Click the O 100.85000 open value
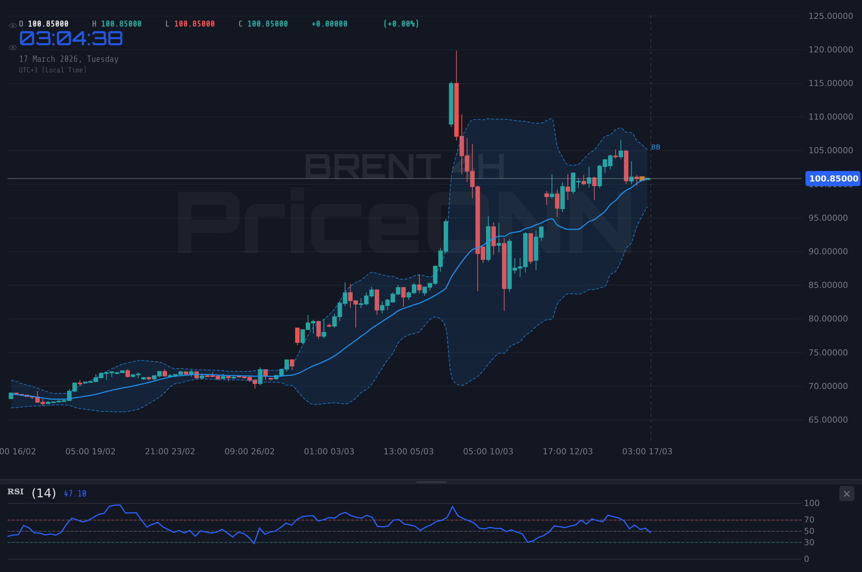 [x=43, y=23]
